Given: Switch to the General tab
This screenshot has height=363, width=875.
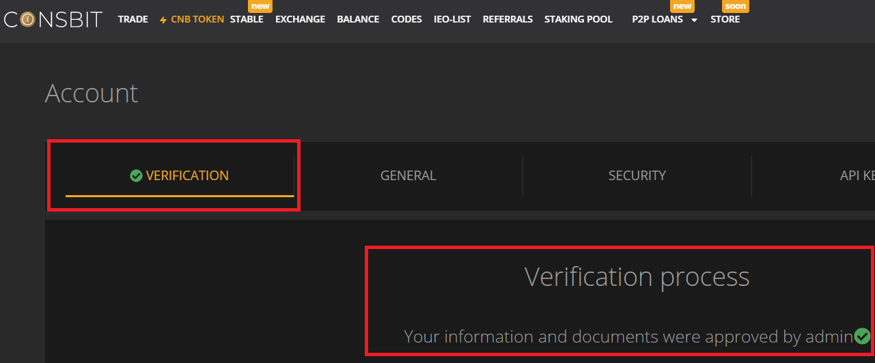Looking at the screenshot, I should click(x=408, y=176).
